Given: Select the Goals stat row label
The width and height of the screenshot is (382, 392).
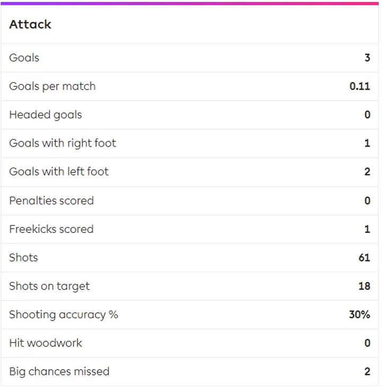Looking at the screenshot, I should click(x=24, y=58).
